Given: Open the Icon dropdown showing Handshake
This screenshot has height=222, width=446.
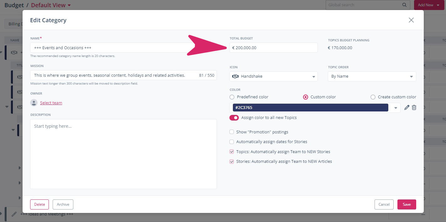Looking at the screenshot, I should point(313,77).
